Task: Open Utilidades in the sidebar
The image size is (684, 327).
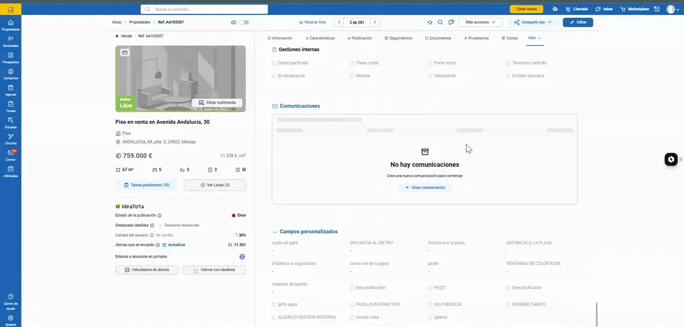Action: [x=11, y=171]
